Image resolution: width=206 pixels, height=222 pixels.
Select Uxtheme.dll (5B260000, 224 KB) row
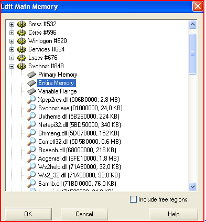click(x=79, y=117)
